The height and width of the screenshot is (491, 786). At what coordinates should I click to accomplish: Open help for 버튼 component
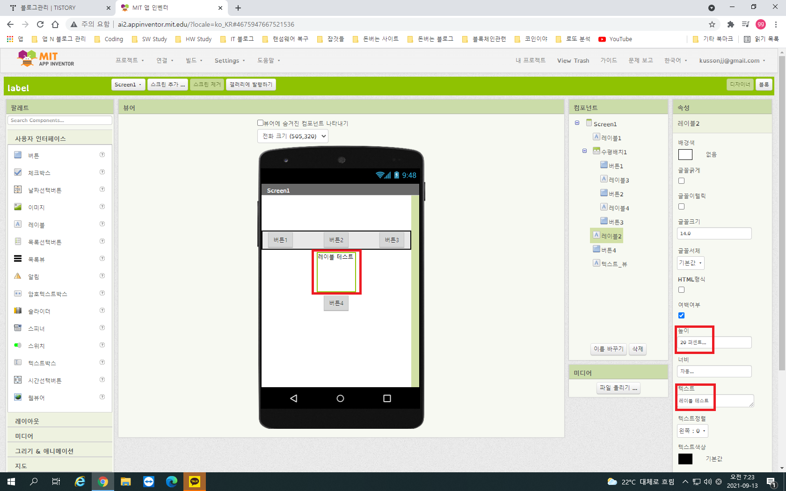102,155
